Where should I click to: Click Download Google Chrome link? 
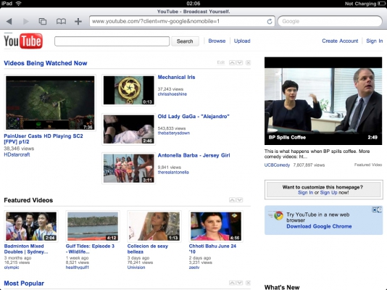click(x=319, y=226)
